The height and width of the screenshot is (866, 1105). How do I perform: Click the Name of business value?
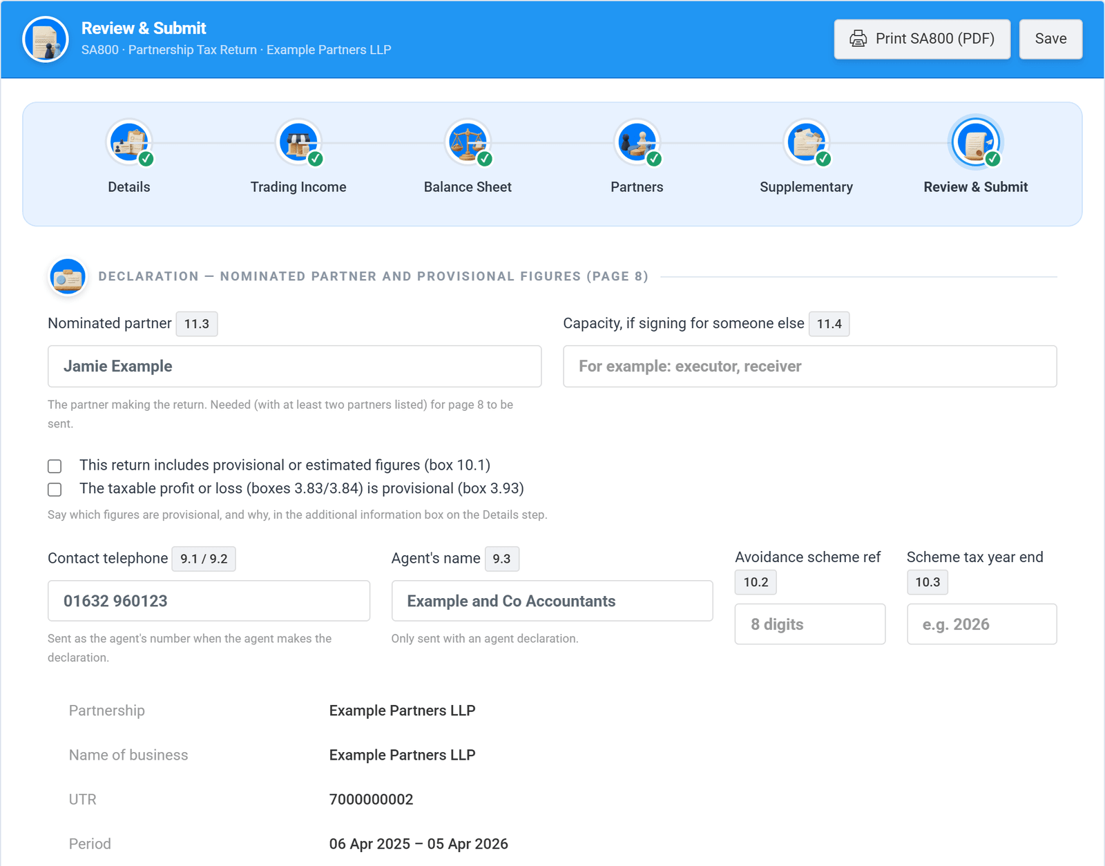pyautogui.click(x=402, y=755)
